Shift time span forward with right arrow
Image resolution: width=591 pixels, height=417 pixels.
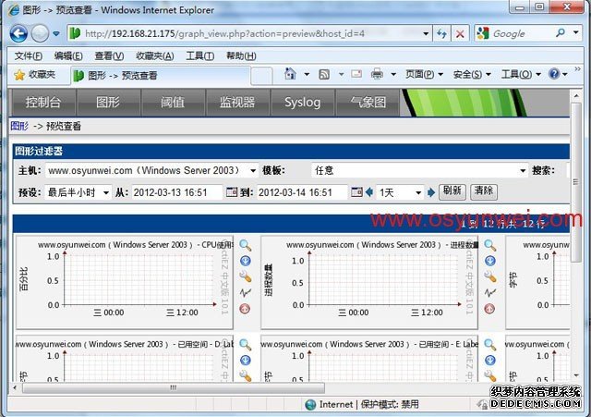pos(430,192)
